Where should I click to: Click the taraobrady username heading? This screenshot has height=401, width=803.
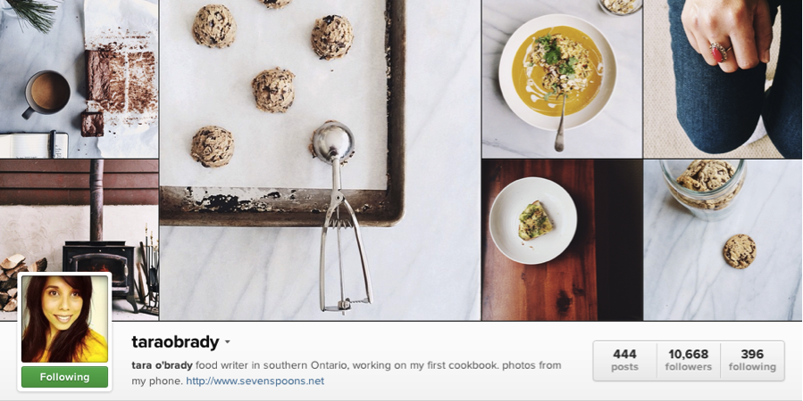click(x=175, y=342)
